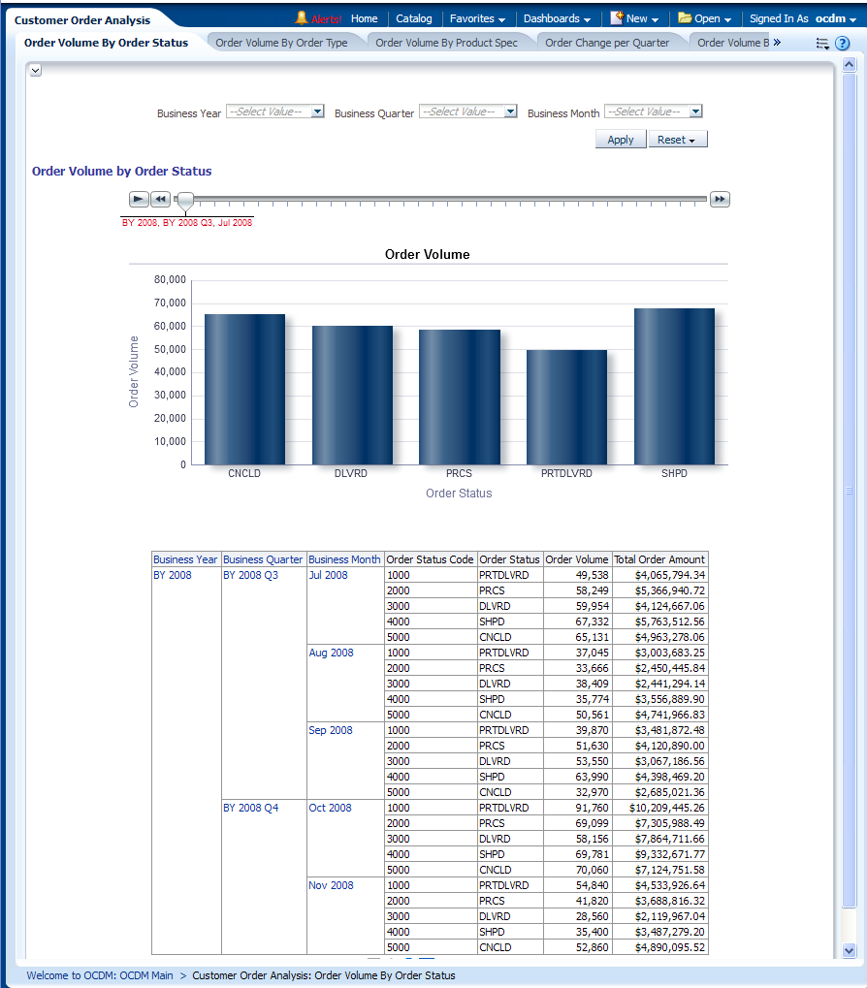Open the Reset button menu
Screen dimensions: 867x988
(677, 140)
